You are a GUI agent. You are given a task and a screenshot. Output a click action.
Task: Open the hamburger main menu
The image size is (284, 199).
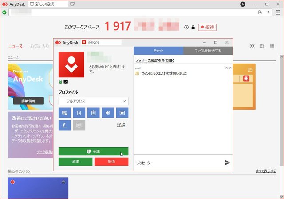click(278, 12)
